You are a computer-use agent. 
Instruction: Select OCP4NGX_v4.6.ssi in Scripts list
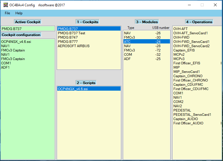coord(73,89)
